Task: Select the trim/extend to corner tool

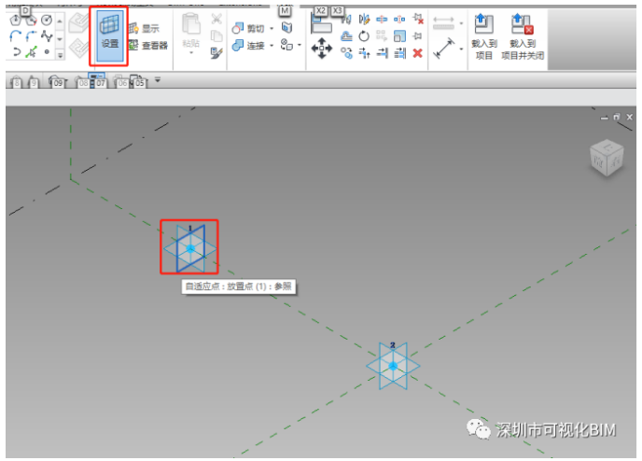Action: click(x=364, y=53)
